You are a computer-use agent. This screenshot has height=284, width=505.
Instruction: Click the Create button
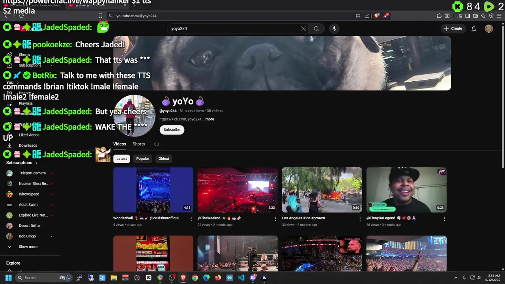point(453,28)
